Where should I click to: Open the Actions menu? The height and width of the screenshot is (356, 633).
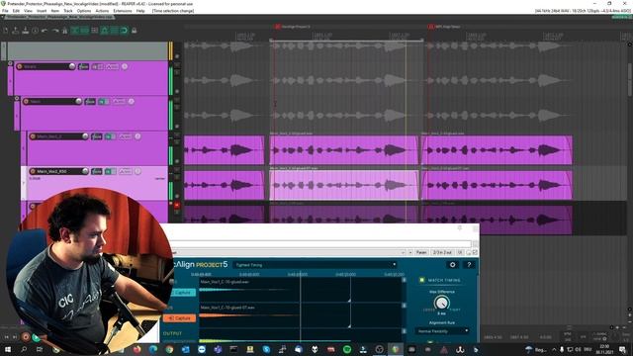click(x=102, y=11)
